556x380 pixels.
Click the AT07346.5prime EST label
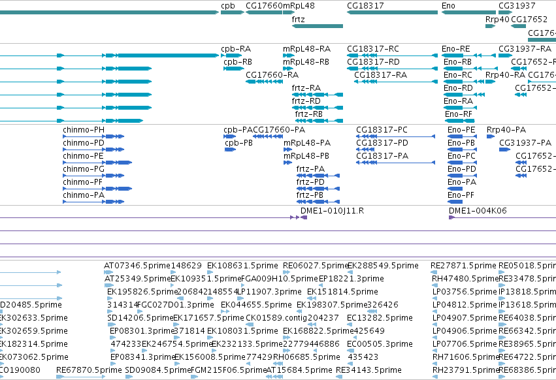point(137,266)
